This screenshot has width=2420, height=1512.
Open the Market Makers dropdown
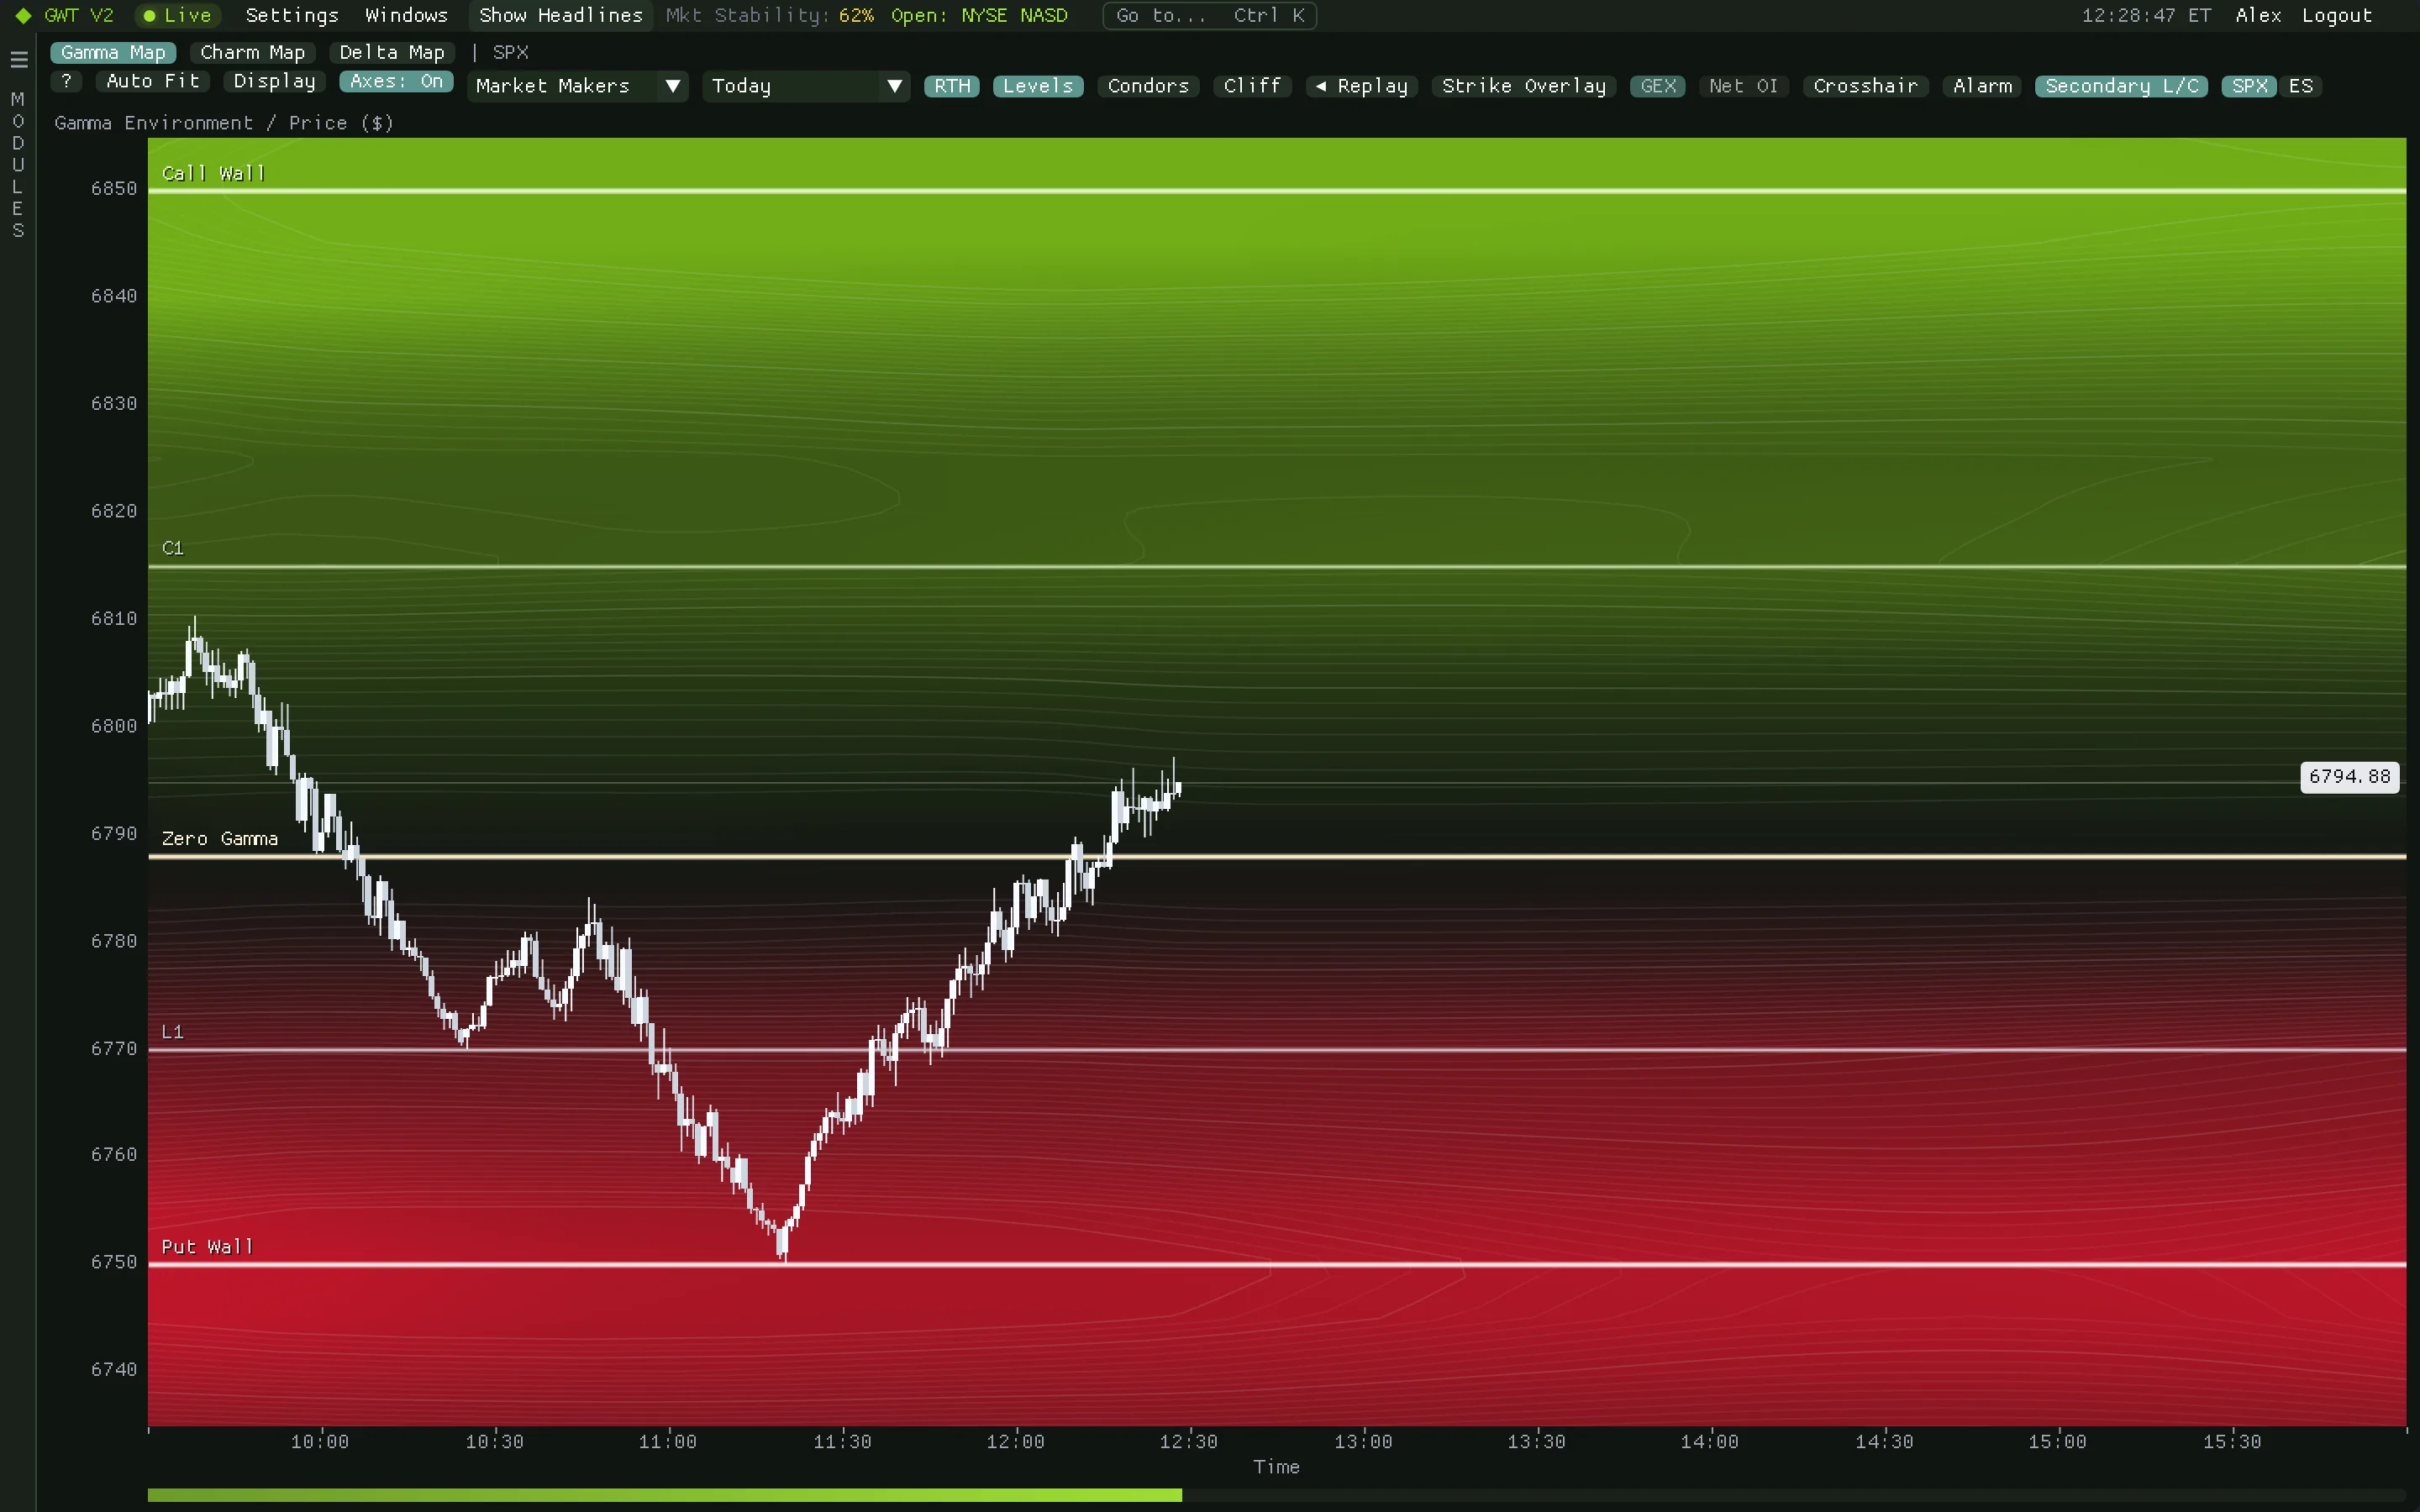click(577, 86)
